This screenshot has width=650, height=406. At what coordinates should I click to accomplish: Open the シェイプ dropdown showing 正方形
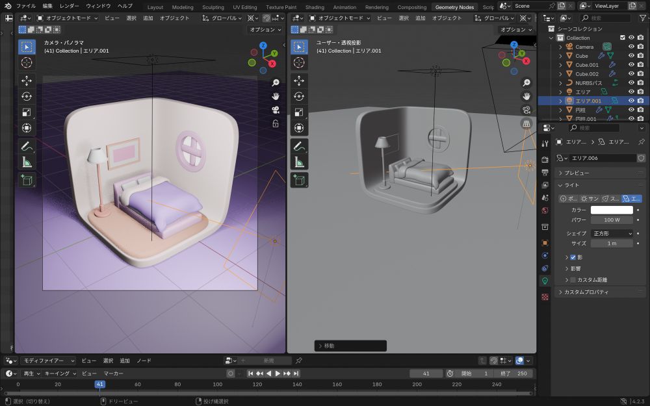(x=612, y=233)
